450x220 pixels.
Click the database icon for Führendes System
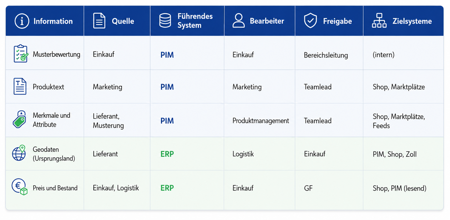point(165,21)
